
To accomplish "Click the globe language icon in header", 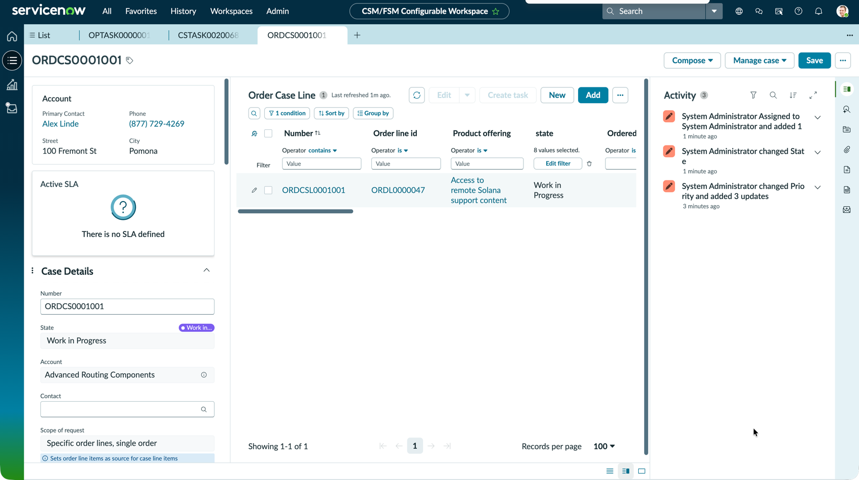I will click(739, 11).
